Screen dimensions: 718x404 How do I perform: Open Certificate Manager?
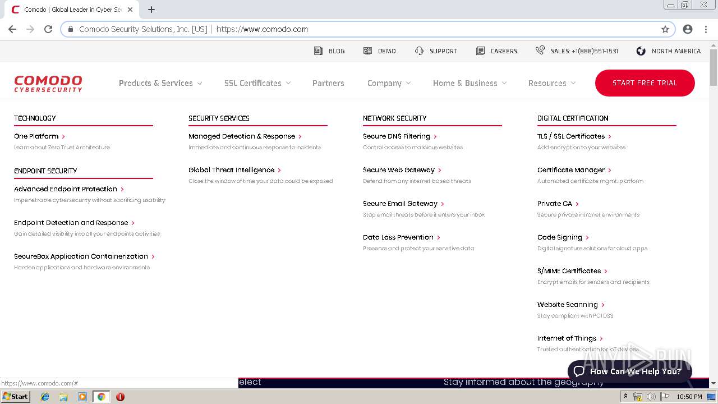pos(571,170)
